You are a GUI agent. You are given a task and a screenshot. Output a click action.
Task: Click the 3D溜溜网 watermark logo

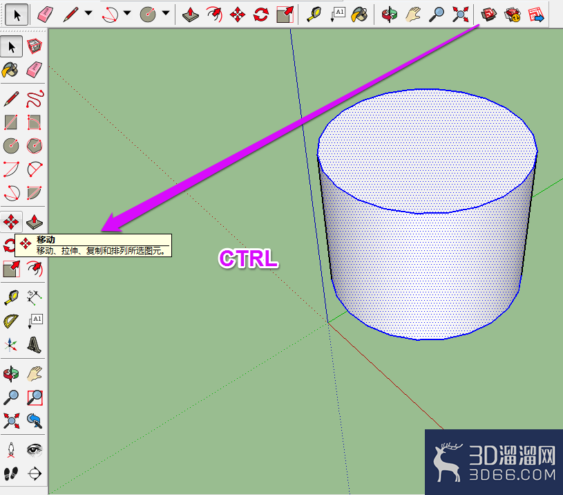(494, 462)
